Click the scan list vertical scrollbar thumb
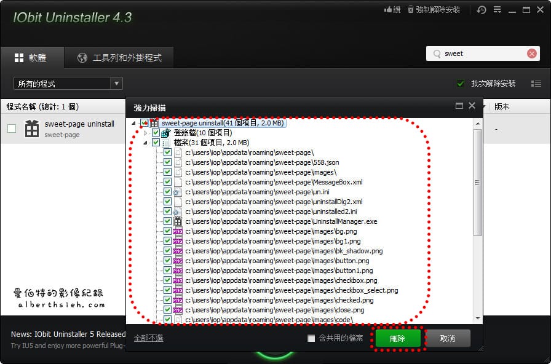This screenshot has width=551, height=364. pyautogui.click(x=478, y=182)
